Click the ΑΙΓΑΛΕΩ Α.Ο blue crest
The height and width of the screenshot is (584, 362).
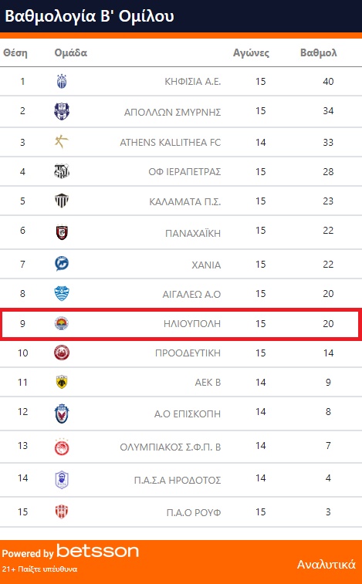pos(62,293)
